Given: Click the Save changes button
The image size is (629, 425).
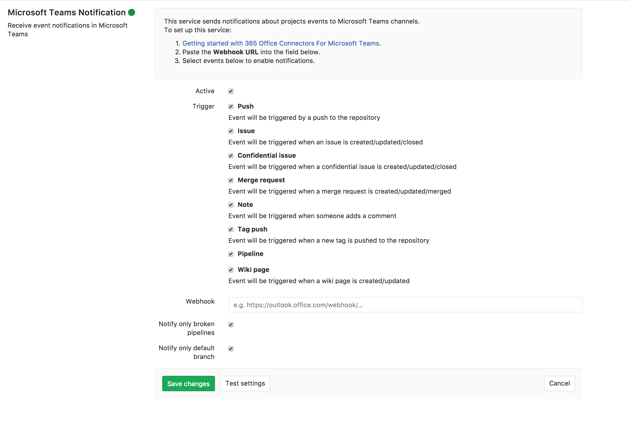Looking at the screenshot, I should (x=188, y=383).
